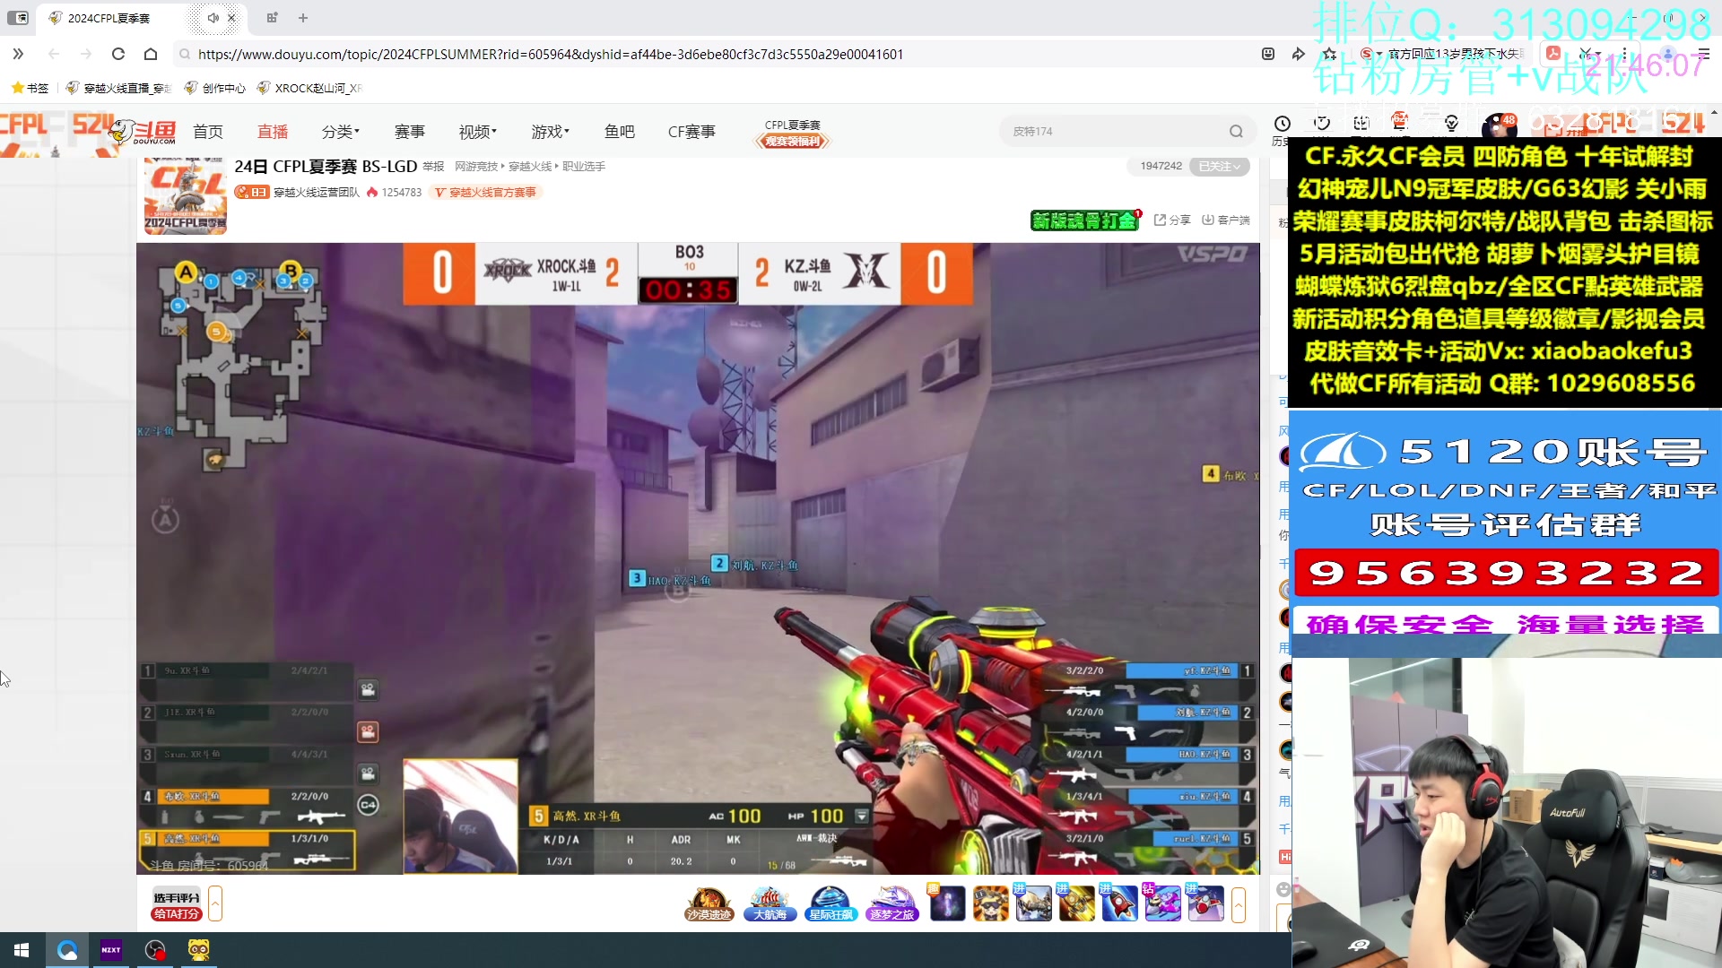The width and height of the screenshot is (1722, 968).
Task: Expand the 分类 dropdown menu
Action: point(341,132)
